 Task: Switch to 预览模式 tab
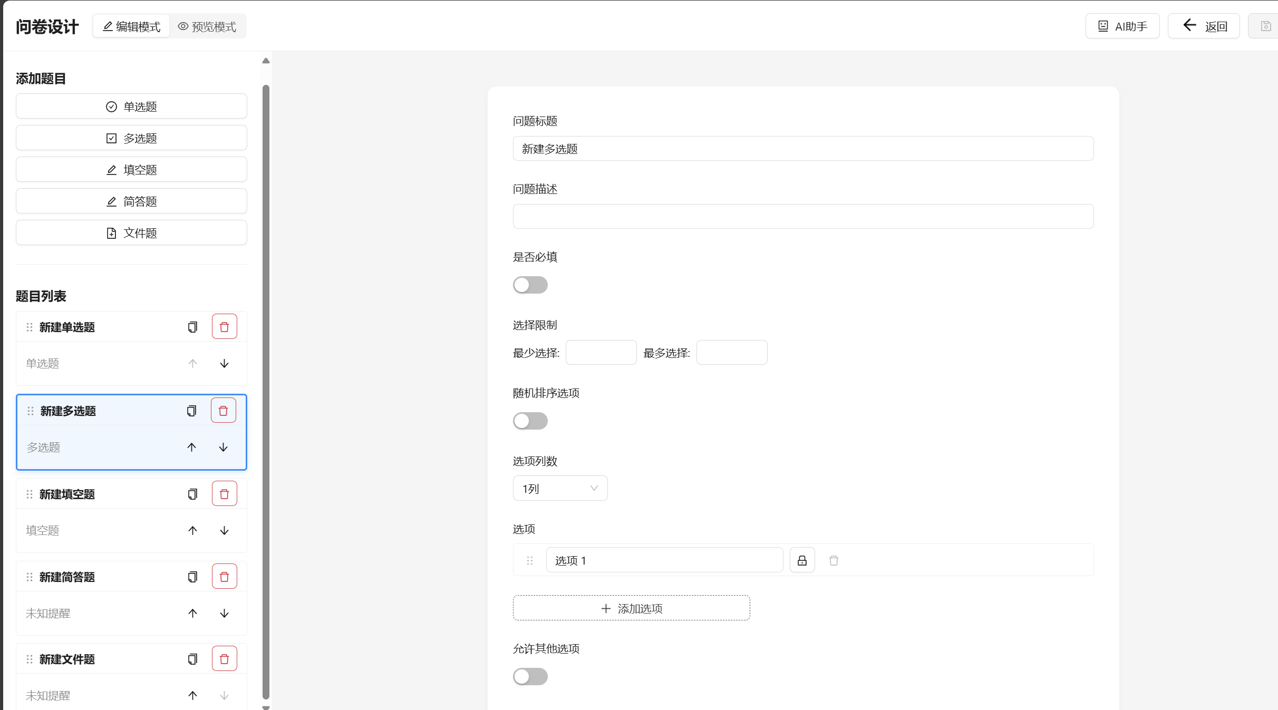(207, 26)
